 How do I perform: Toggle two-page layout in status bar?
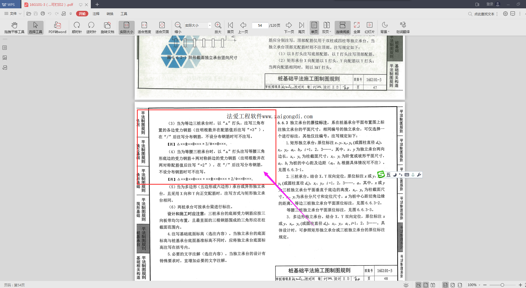pyautogui.click(x=433, y=285)
